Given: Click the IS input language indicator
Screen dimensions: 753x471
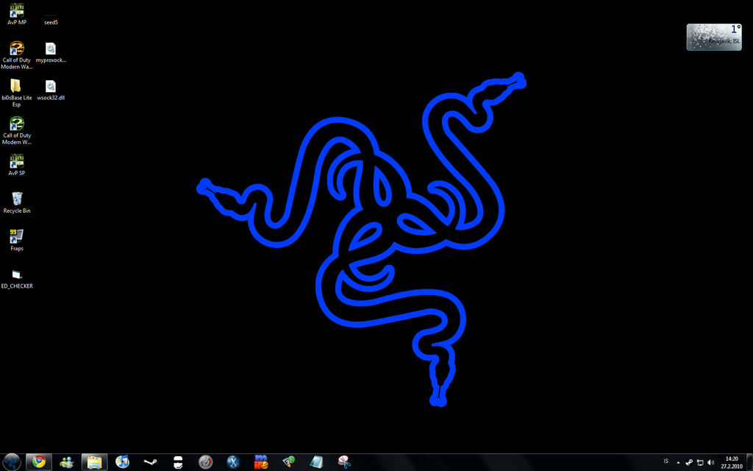Looking at the screenshot, I should (x=665, y=461).
